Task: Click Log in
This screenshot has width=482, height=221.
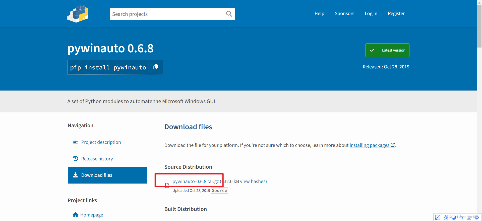Action: [371, 14]
